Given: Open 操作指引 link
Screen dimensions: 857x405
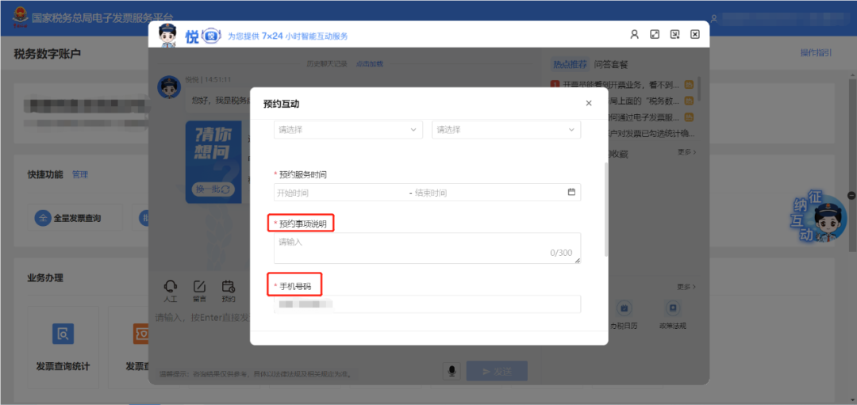Looking at the screenshot, I should click(816, 53).
